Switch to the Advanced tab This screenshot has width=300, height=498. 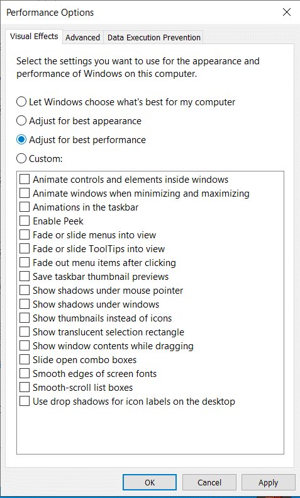pyautogui.click(x=82, y=37)
